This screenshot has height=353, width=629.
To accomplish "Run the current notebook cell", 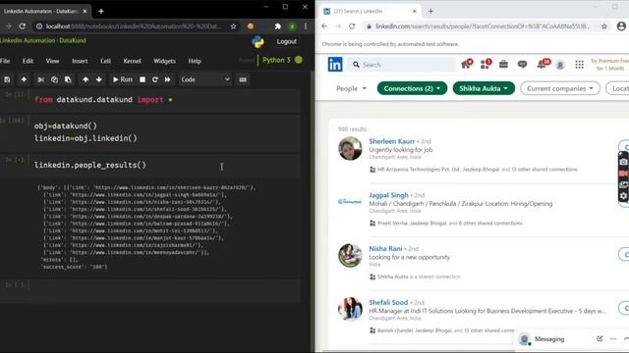I will [122, 79].
